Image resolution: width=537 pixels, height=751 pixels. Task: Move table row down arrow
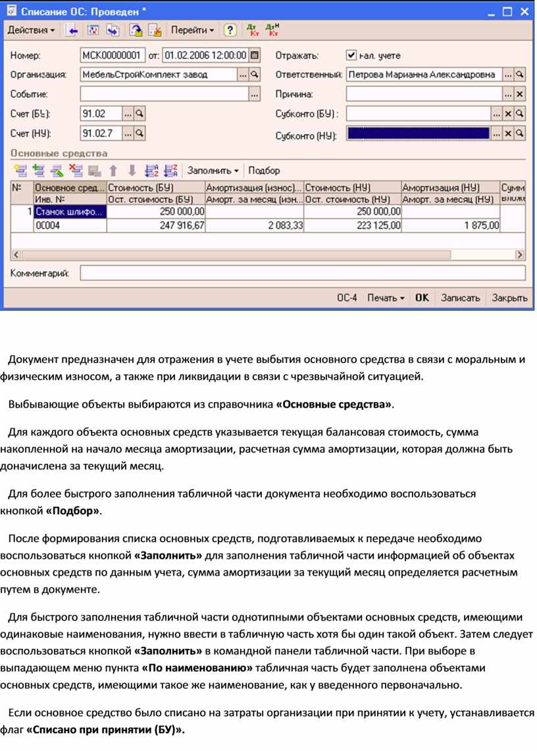(132, 171)
